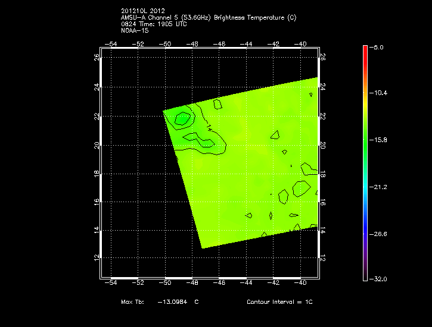Click the AMSU-A Channel 5 Brightness Temperature title
Viewport: 432px width, 327px height.
(208, 17)
